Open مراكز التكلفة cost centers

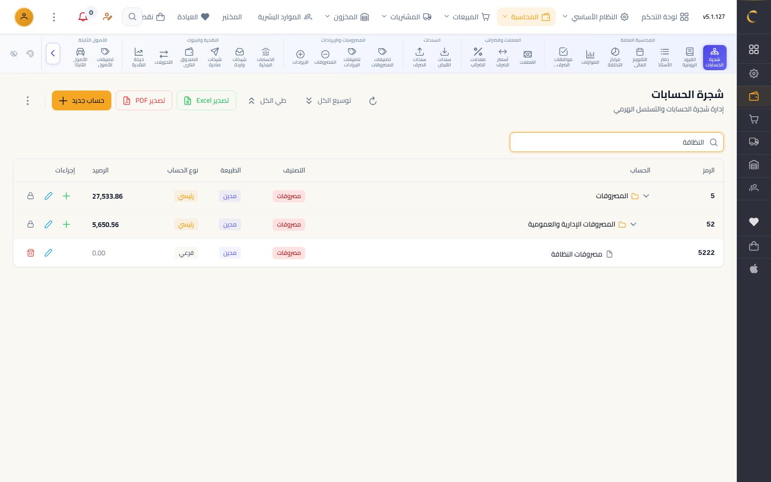[x=615, y=57]
